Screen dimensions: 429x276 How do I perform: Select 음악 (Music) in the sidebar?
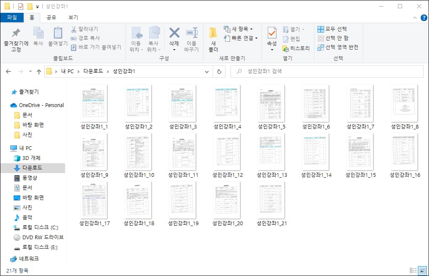coord(24,217)
